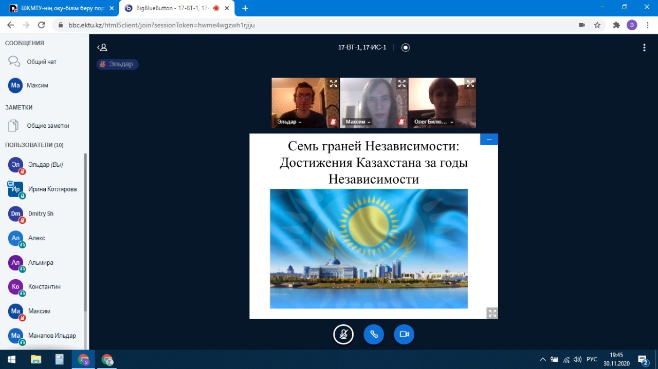Open Windows Start menu
This screenshot has height=369, width=658.
pyautogui.click(x=11, y=359)
